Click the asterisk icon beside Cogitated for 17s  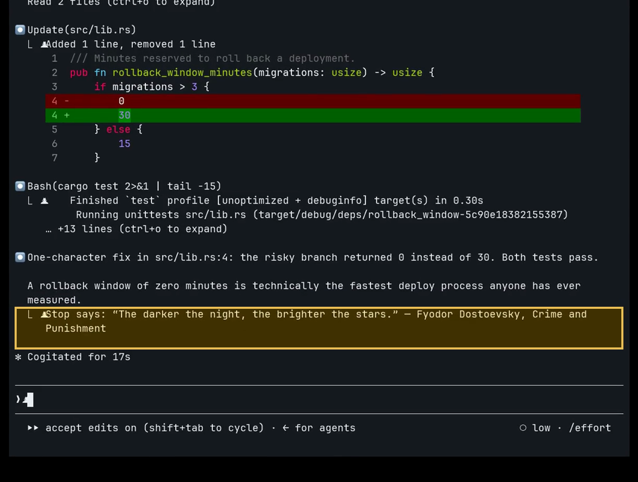point(18,357)
